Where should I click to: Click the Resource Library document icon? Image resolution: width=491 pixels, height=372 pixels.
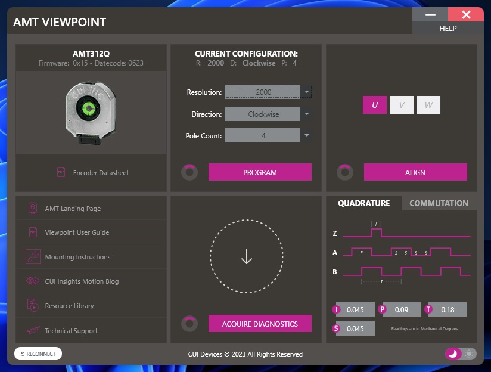33,306
